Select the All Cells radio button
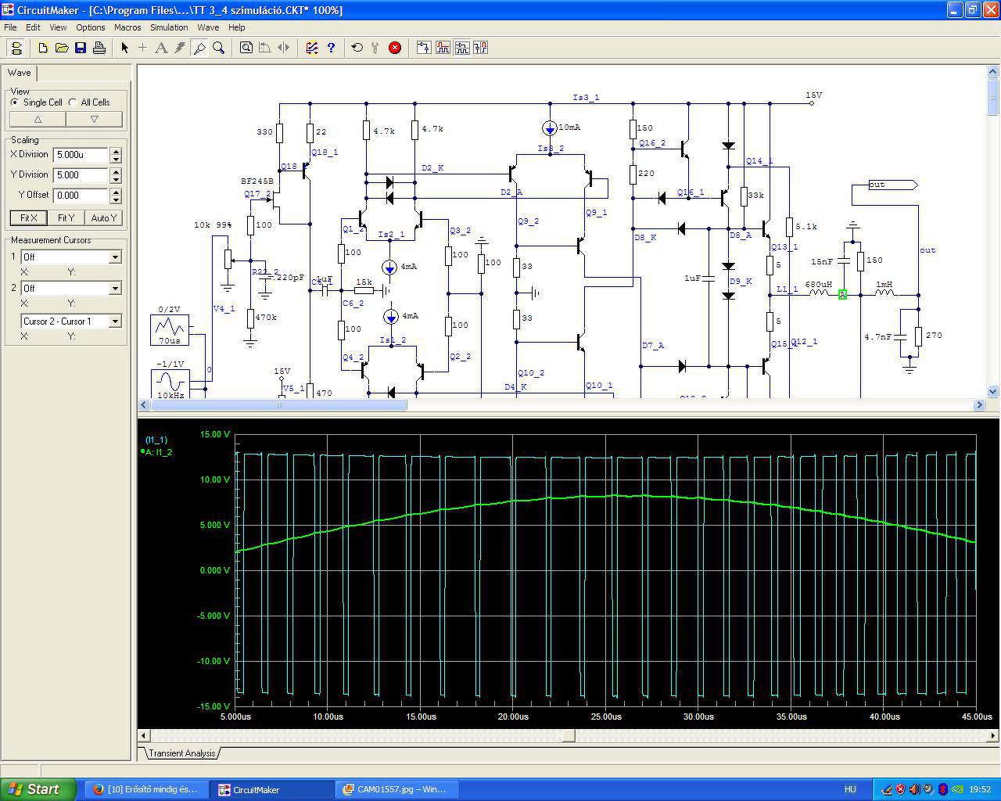Image resolution: width=1001 pixels, height=801 pixels. [x=73, y=102]
